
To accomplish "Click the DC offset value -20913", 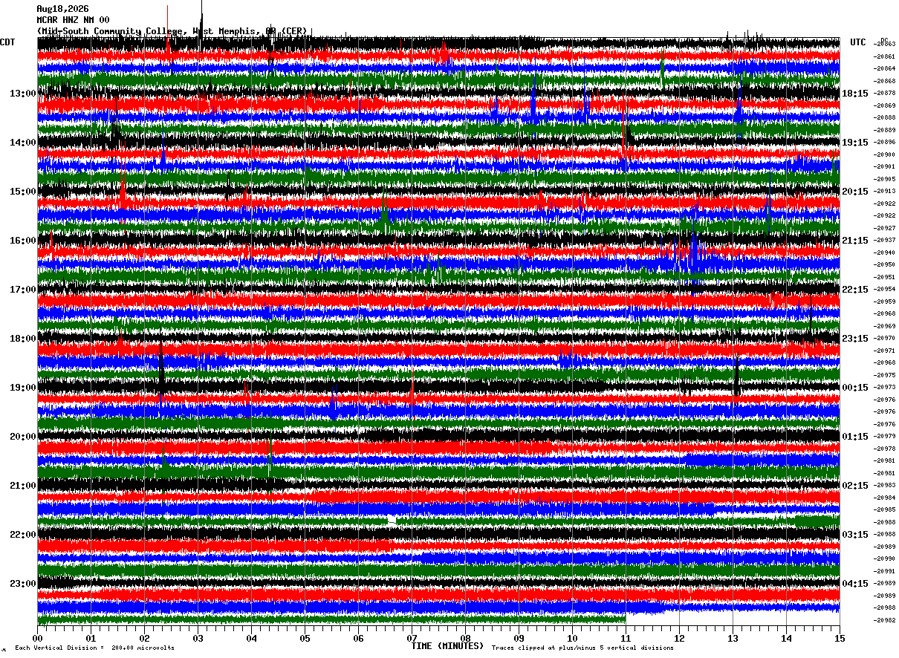I will coord(884,191).
